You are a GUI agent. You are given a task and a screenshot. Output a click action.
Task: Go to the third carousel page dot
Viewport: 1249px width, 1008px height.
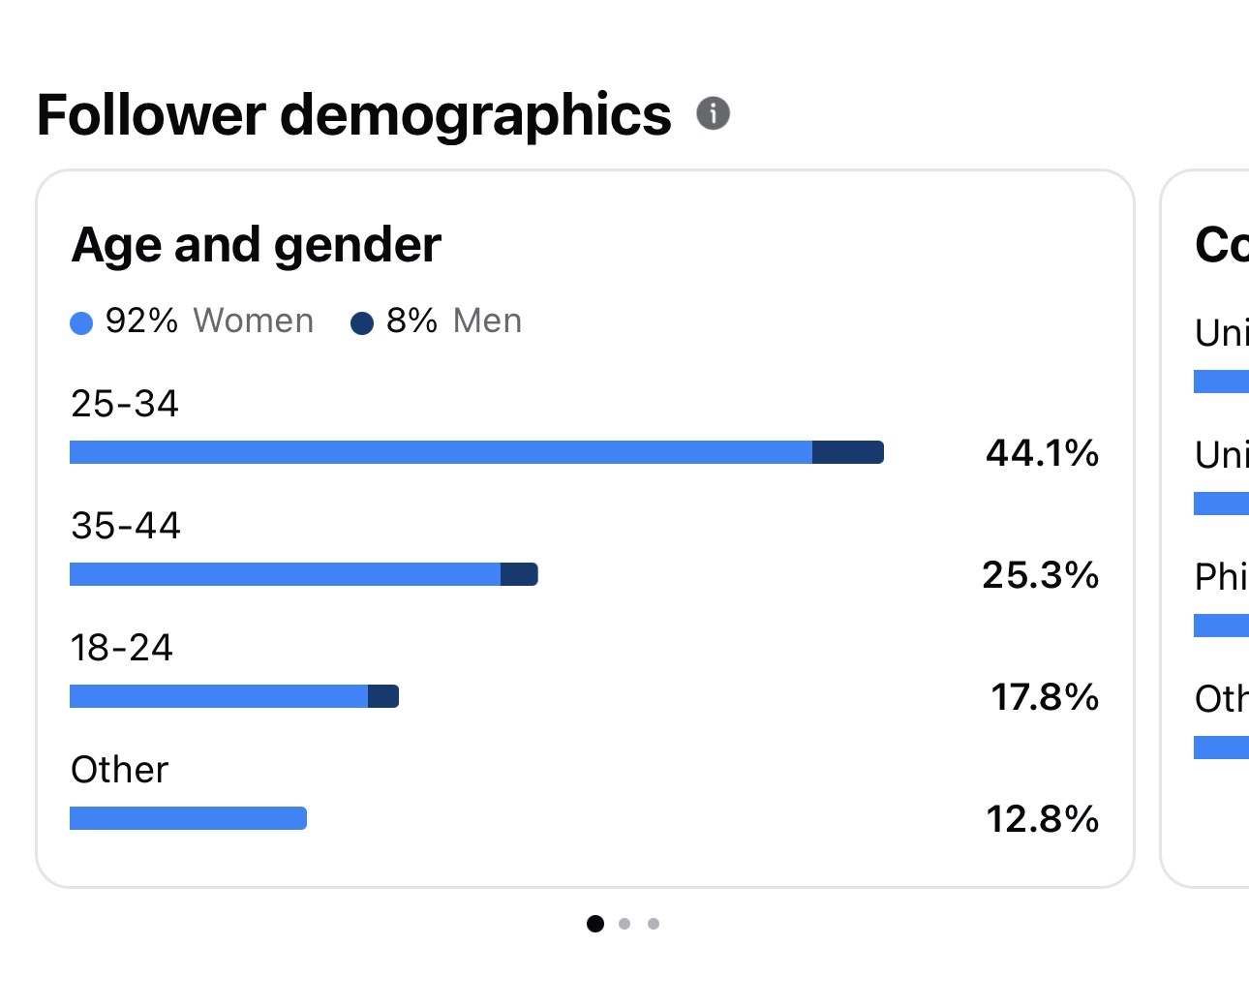(x=654, y=924)
